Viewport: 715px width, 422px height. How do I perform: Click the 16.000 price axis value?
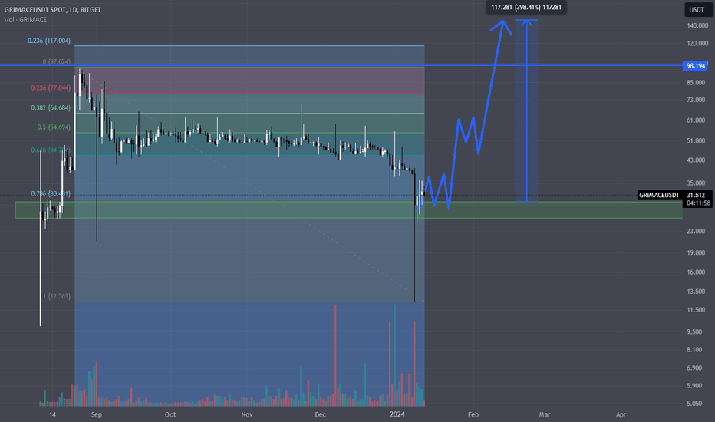click(696, 272)
